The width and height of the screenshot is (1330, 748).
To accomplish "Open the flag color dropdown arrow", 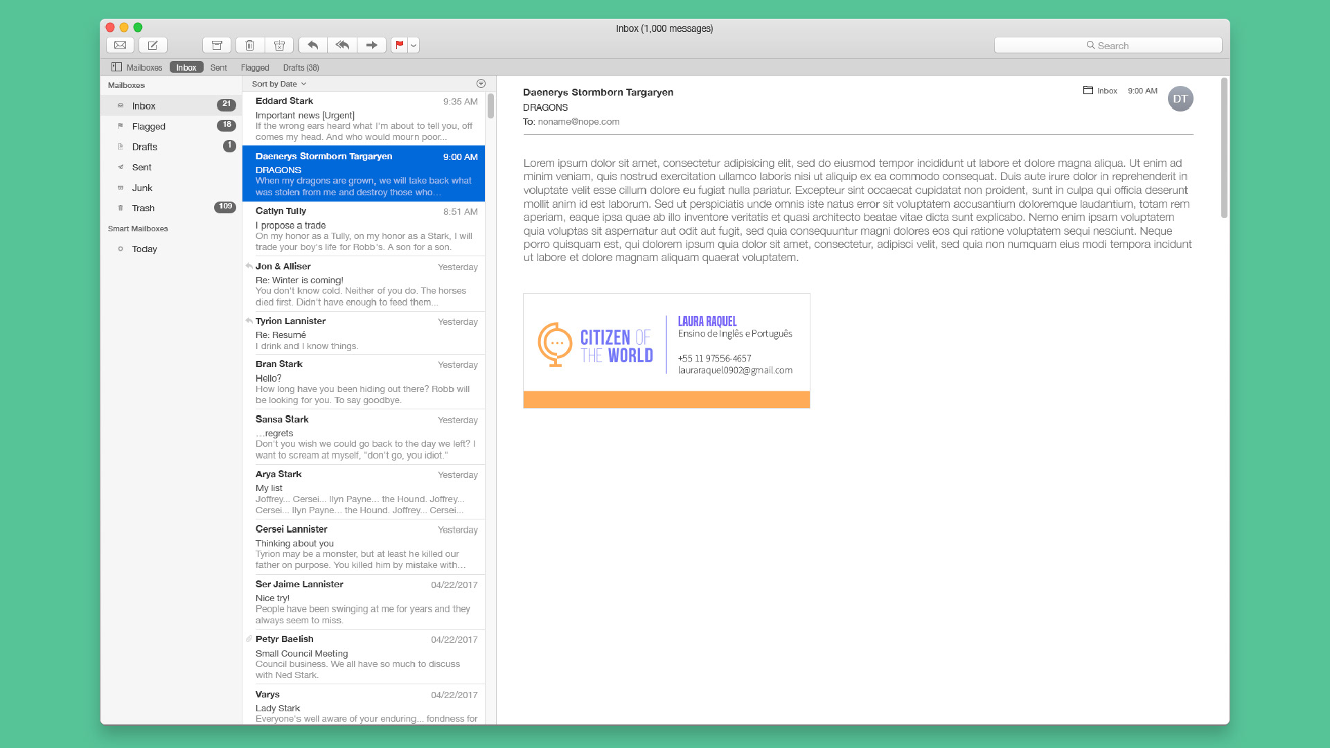I will pyautogui.click(x=414, y=45).
